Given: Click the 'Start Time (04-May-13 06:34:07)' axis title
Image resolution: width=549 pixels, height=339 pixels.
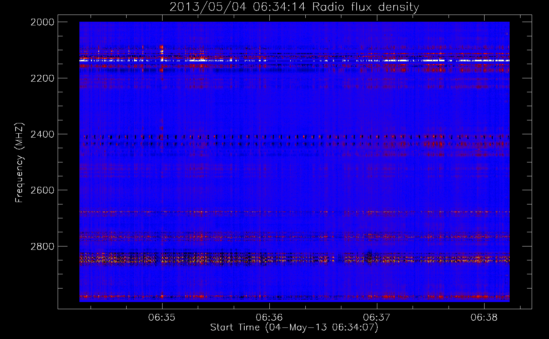Looking at the screenshot, I should click(294, 327).
